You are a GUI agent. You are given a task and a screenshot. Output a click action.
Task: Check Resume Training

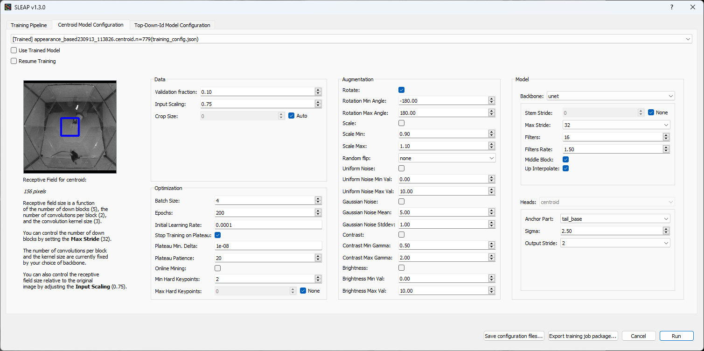click(x=14, y=61)
